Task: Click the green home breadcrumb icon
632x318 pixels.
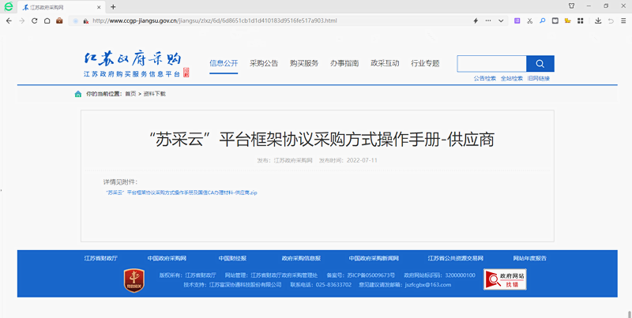Action: point(78,94)
